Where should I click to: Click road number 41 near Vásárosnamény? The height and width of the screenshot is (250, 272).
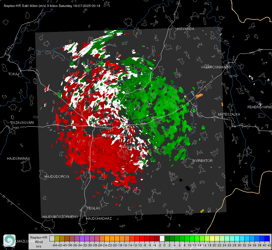211,81
